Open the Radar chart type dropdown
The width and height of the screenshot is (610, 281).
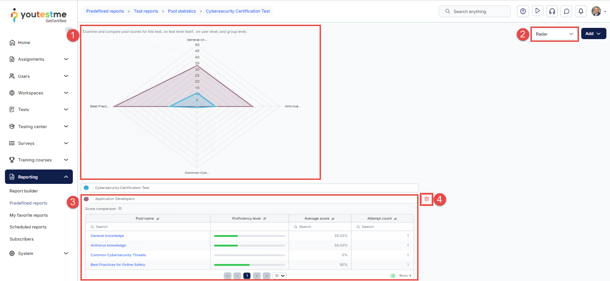554,34
